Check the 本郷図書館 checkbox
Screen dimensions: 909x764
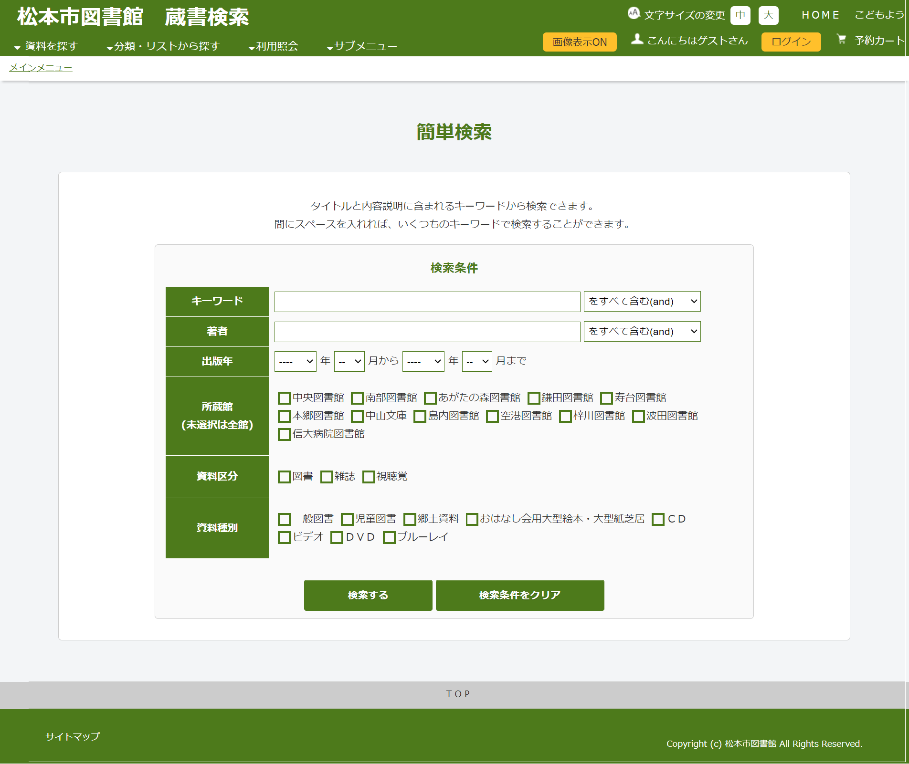tap(284, 416)
